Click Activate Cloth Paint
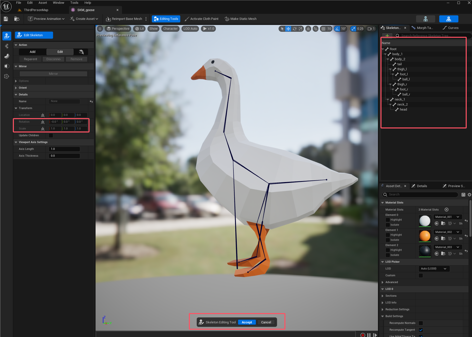 (x=201, y=19)
